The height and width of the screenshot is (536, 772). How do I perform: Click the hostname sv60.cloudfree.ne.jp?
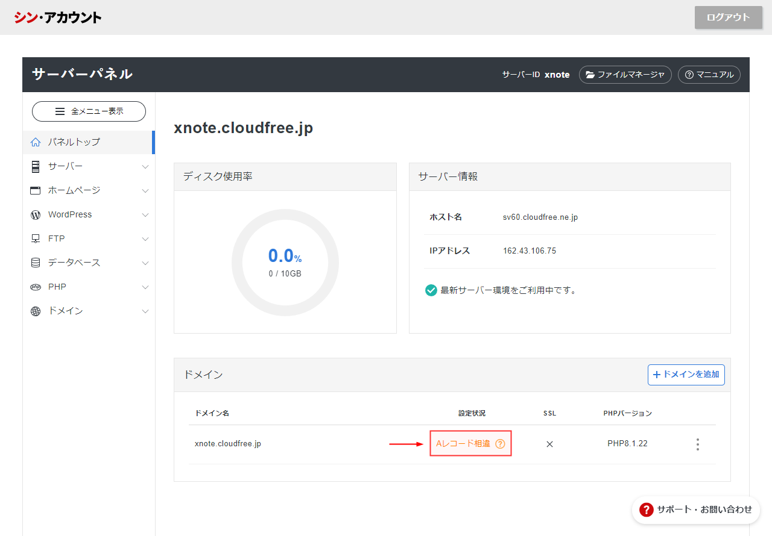click(x=540, y=217)
